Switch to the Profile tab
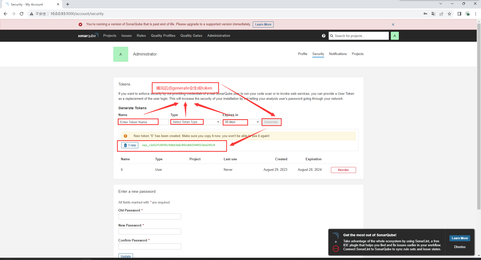The image size is (481, 260). pos(303,54)
